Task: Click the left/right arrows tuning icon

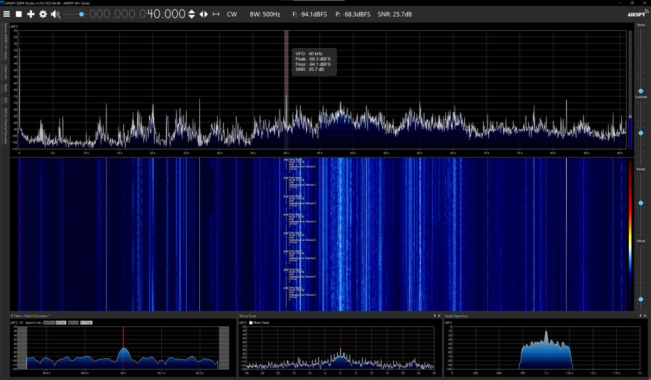Action: tap(204, 14)
